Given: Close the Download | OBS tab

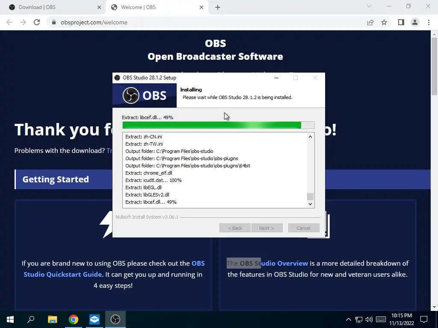Looking at the screenshot, I should [99, 7].
